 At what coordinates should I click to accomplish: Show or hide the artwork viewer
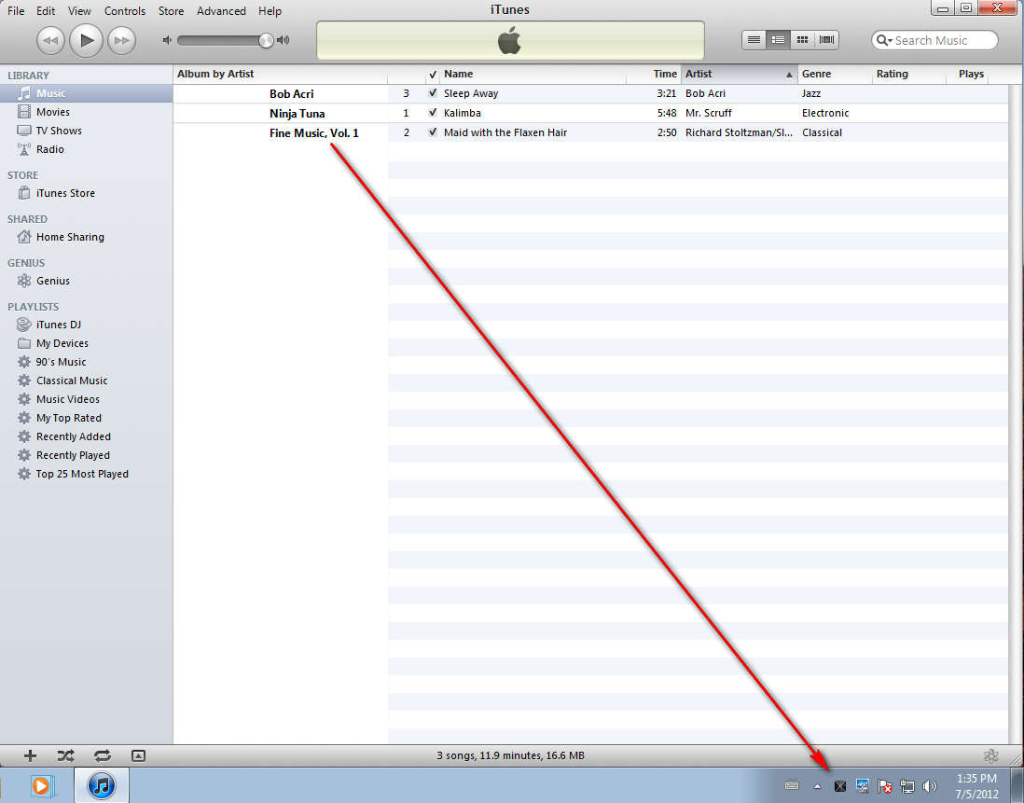click(x=138, y=756)
